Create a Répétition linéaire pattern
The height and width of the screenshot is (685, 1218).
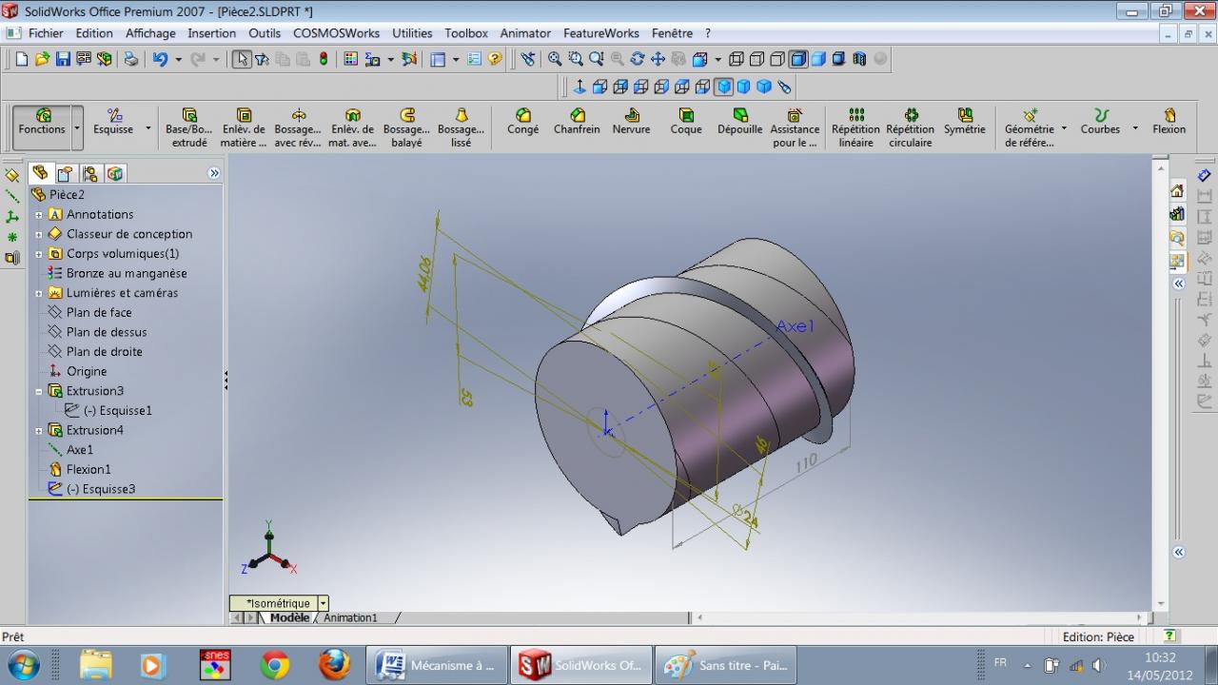[856, 127]
